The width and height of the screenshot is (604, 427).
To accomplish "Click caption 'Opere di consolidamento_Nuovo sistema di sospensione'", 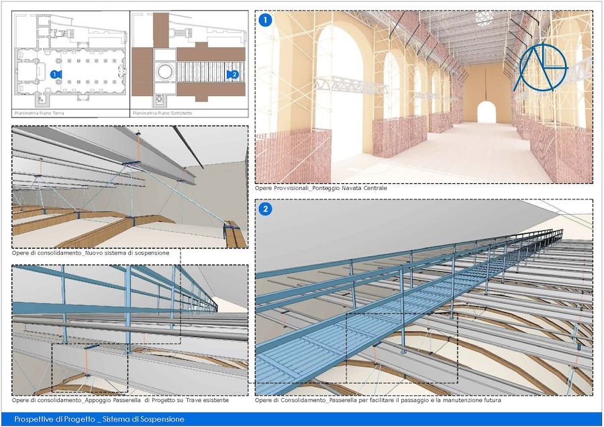I will pyautogui.click(x=91, y=253).
